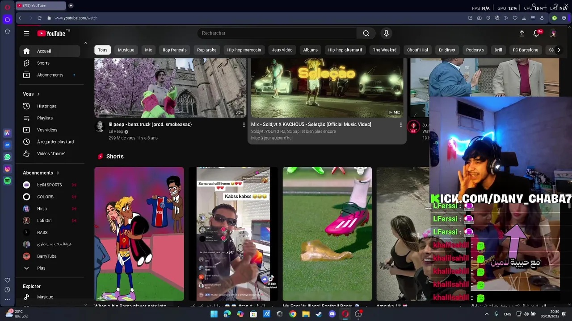Open the beIN SPORTS subscription
This screenshot has width=572, height=321.
(x=49, y=185)
